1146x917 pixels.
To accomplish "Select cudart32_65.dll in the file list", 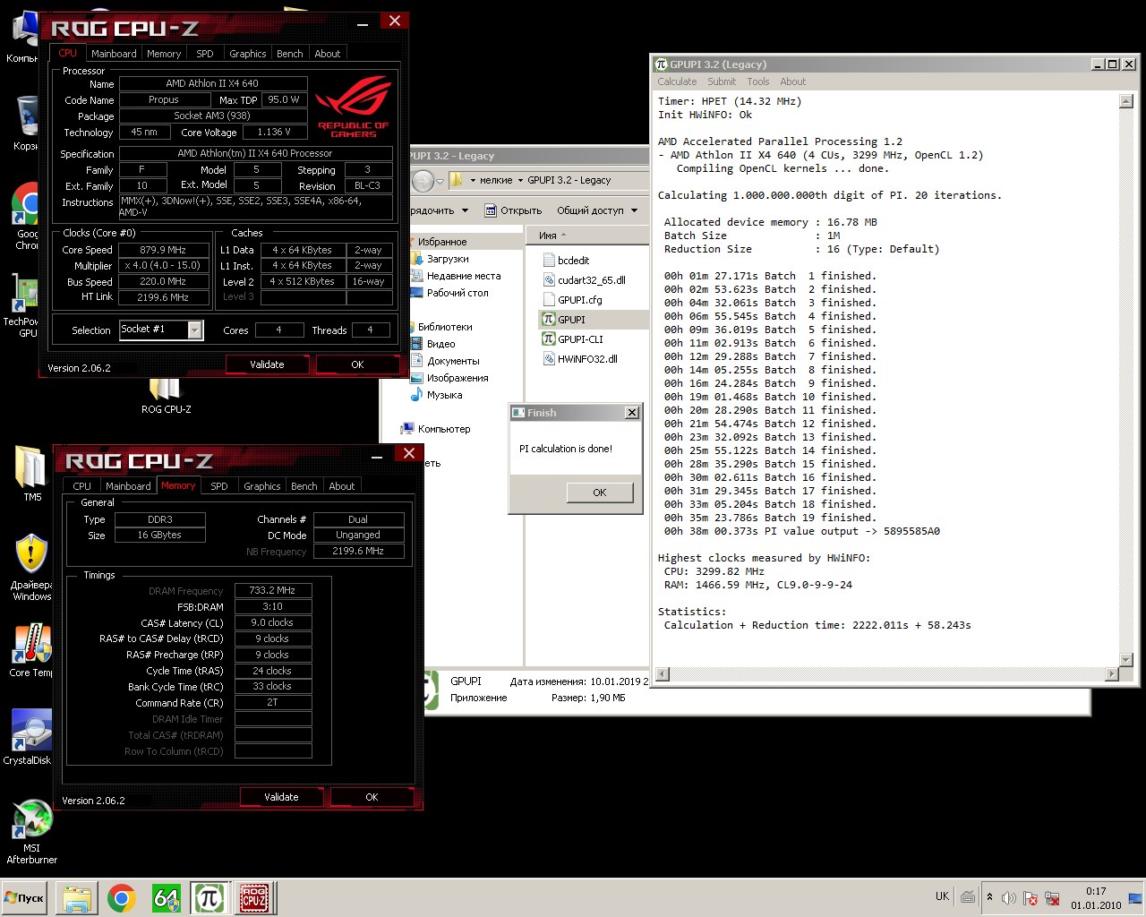I will (584, 280).
